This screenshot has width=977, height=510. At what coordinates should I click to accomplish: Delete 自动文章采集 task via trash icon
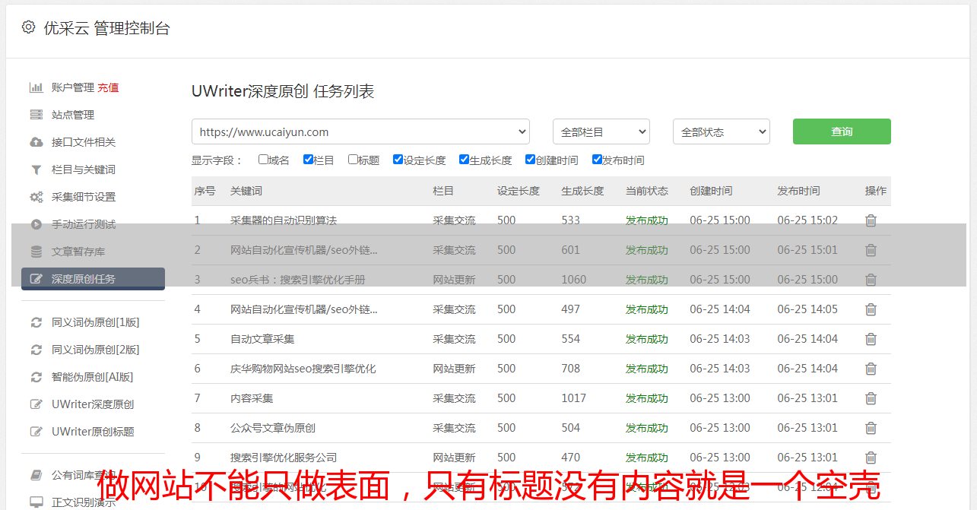click(871, 339)
